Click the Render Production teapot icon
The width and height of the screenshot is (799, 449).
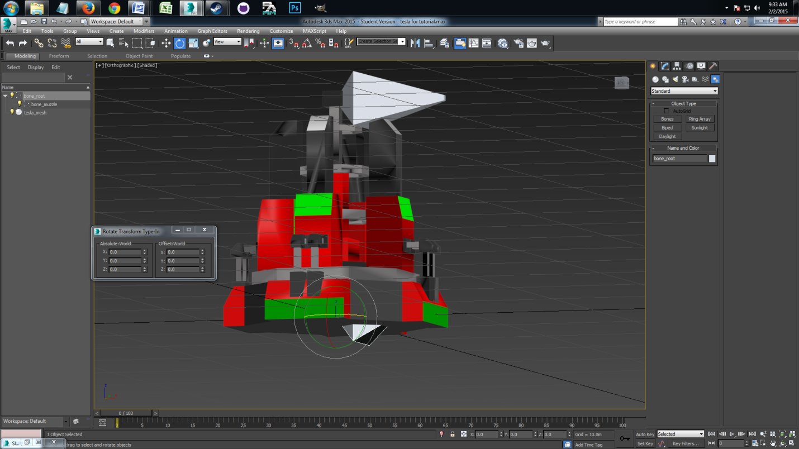pyautogui.click(x=545, y=43)
